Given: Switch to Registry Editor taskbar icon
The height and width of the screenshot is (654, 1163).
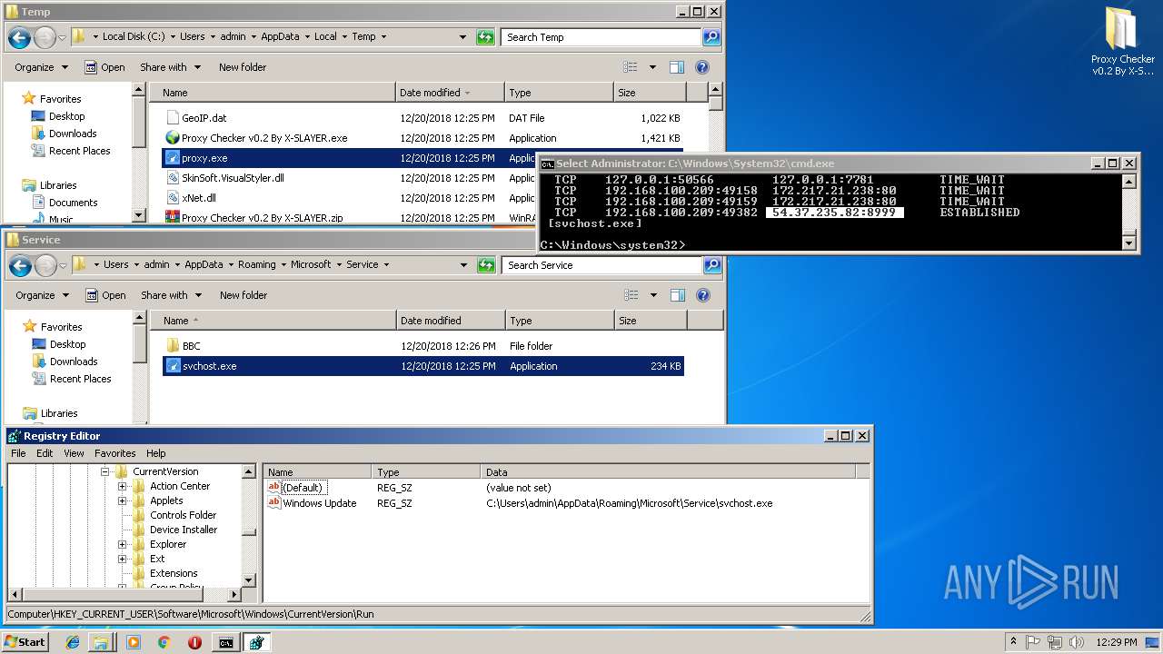Looking at the screenshot, I should (256, 642).
